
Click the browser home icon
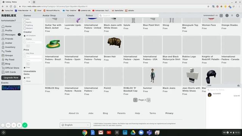point(15,6)
